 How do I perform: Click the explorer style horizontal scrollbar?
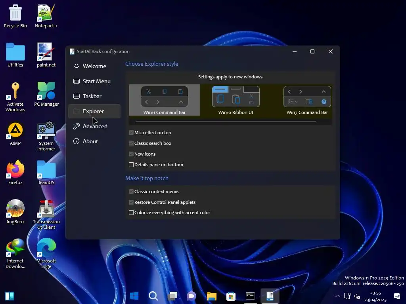point(226,122)
